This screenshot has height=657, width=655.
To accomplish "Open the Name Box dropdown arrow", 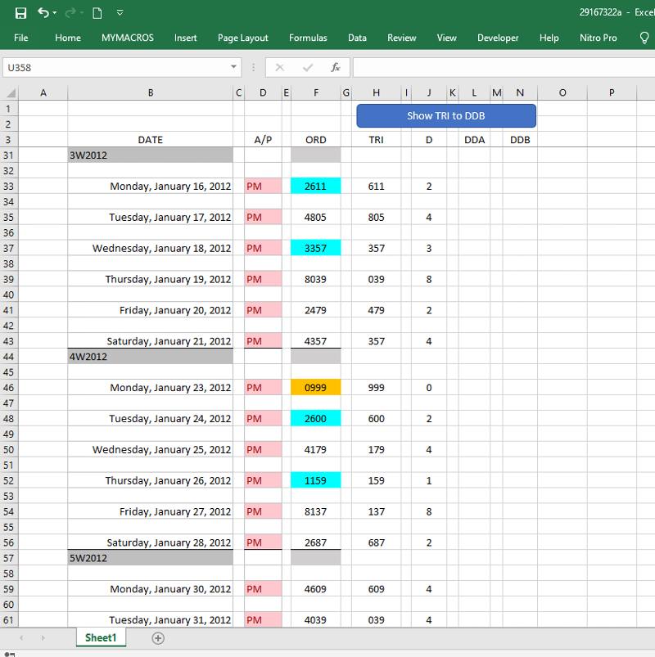I will [x=234, y=68].
